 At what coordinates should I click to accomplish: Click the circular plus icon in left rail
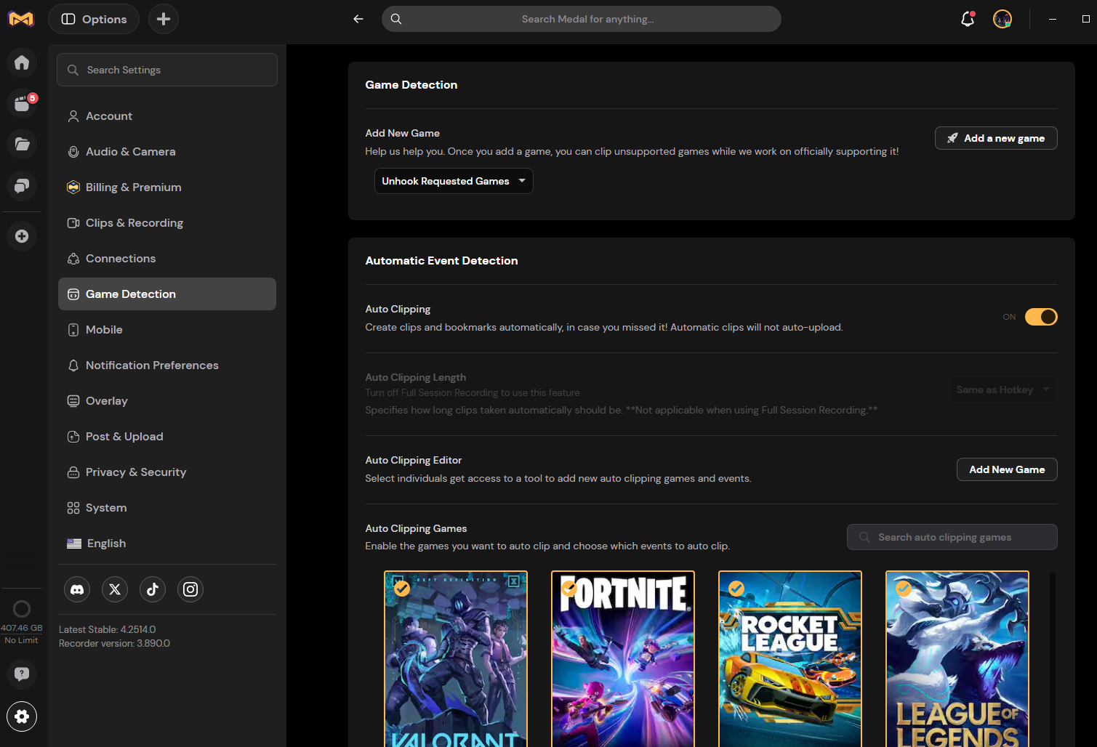pyautogui.click(x=22, y=236)
